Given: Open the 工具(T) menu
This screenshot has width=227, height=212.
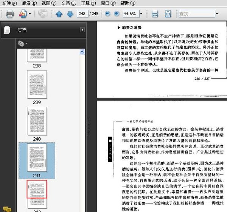Looking at the screenshot, I should [88, 3].
